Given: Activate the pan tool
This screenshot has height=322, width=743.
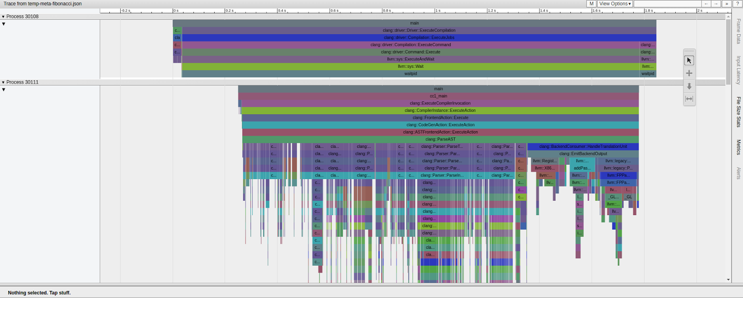Looking at the screenshot, I should pos(689,73).
